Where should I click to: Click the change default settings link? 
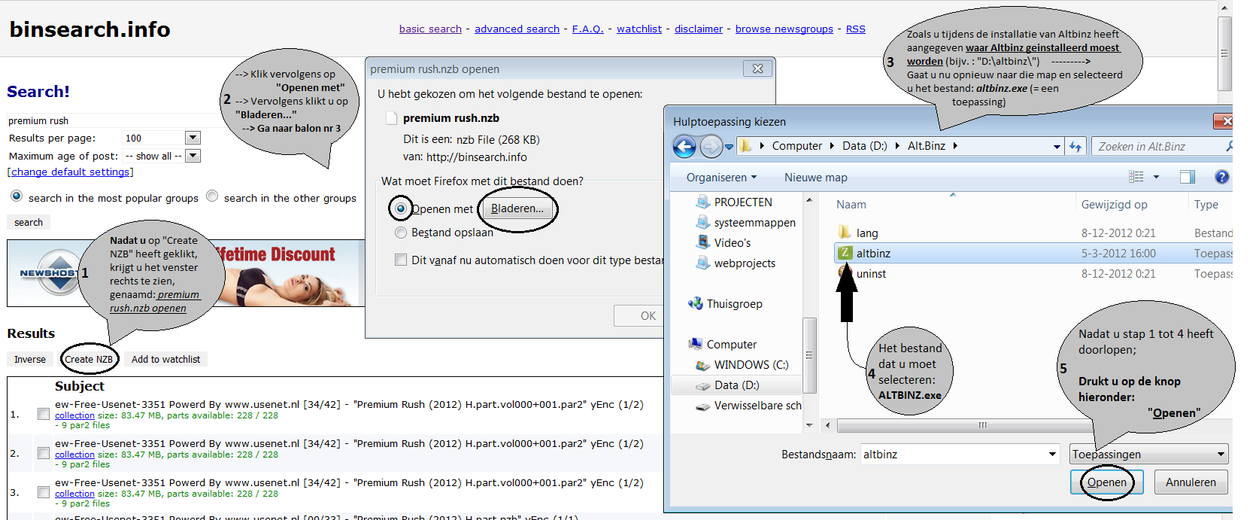pyautogui.click(x=70, y=172)
